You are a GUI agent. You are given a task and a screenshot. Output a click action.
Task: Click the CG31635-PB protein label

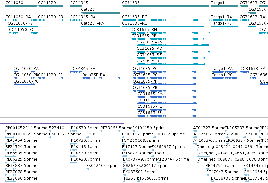(x=145, y=88)
